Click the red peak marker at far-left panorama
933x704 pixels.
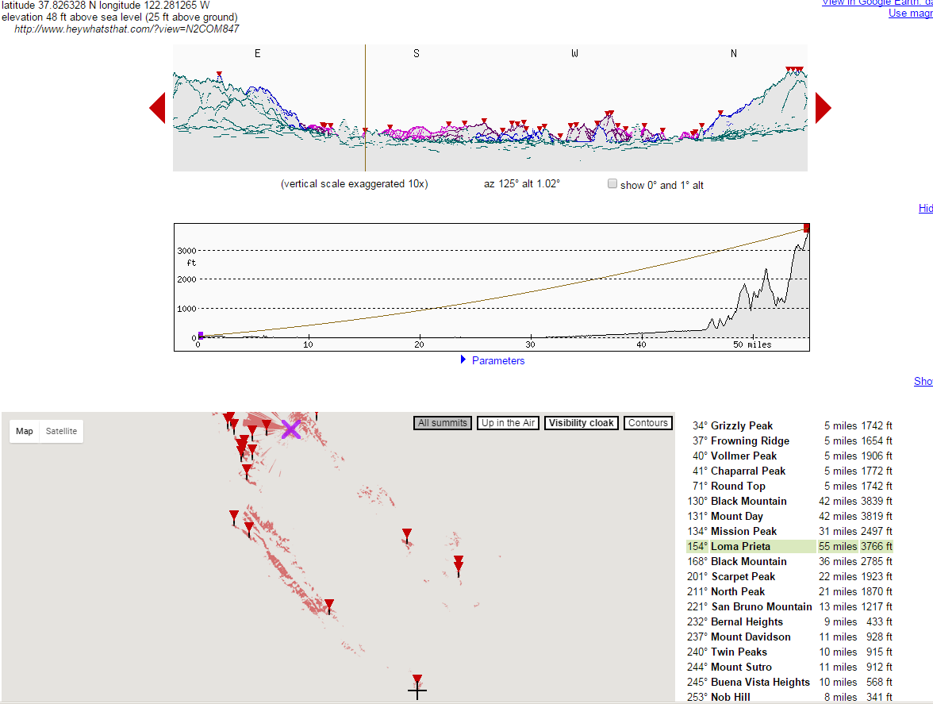click(x=220, y=75)
